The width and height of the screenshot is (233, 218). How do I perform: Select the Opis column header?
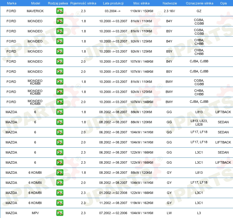click(223, 3)
